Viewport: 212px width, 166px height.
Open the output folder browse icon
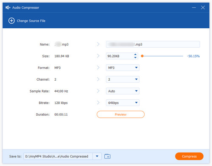[107, 156]
